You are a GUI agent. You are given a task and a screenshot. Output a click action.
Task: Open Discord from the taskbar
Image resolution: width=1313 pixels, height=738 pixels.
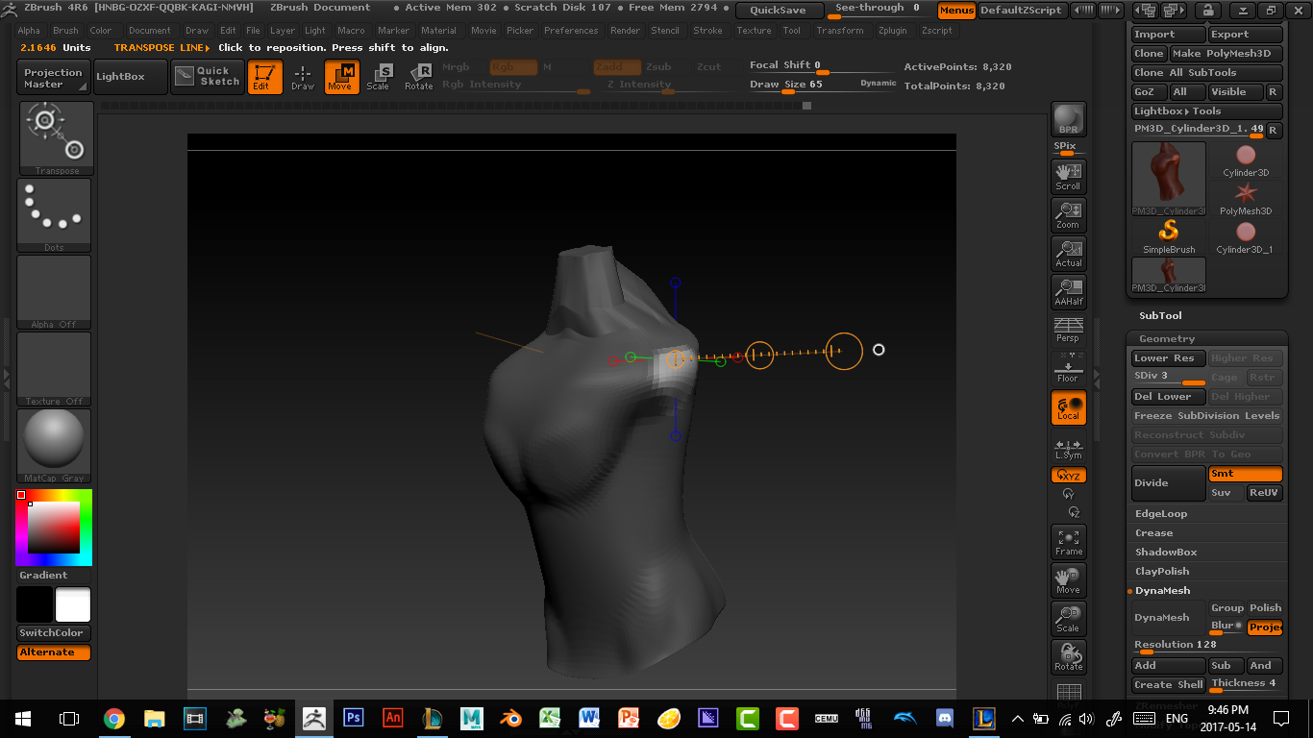944,718
